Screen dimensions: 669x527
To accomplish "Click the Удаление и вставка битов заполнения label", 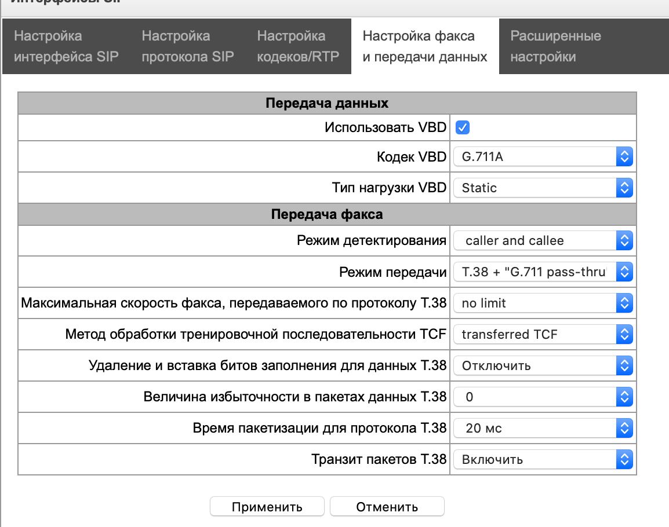I will click(x=267, y=365).
